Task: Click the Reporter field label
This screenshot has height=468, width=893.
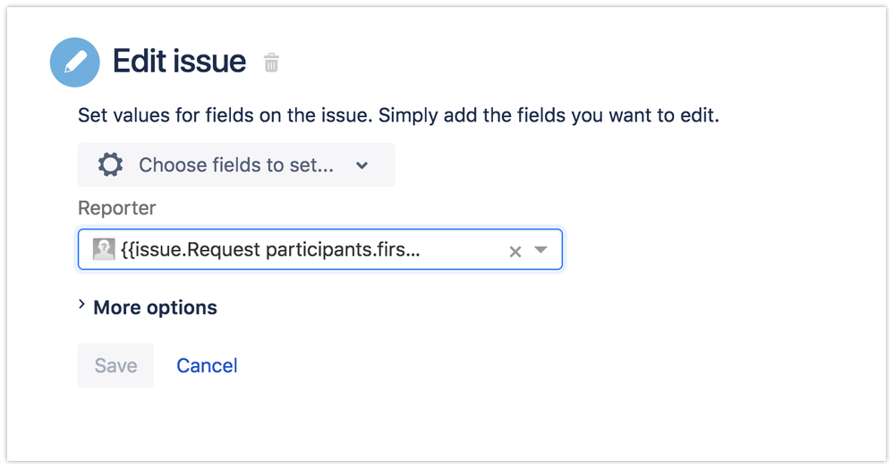Action: pyautogui.click(x=116, y=208)
